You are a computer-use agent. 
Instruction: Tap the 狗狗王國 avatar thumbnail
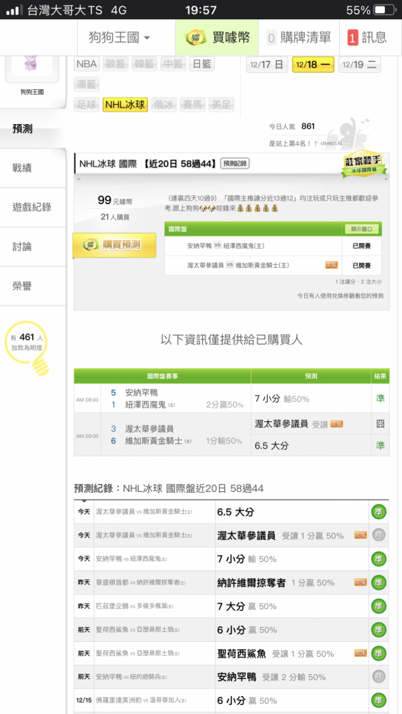tap(31, 67)
